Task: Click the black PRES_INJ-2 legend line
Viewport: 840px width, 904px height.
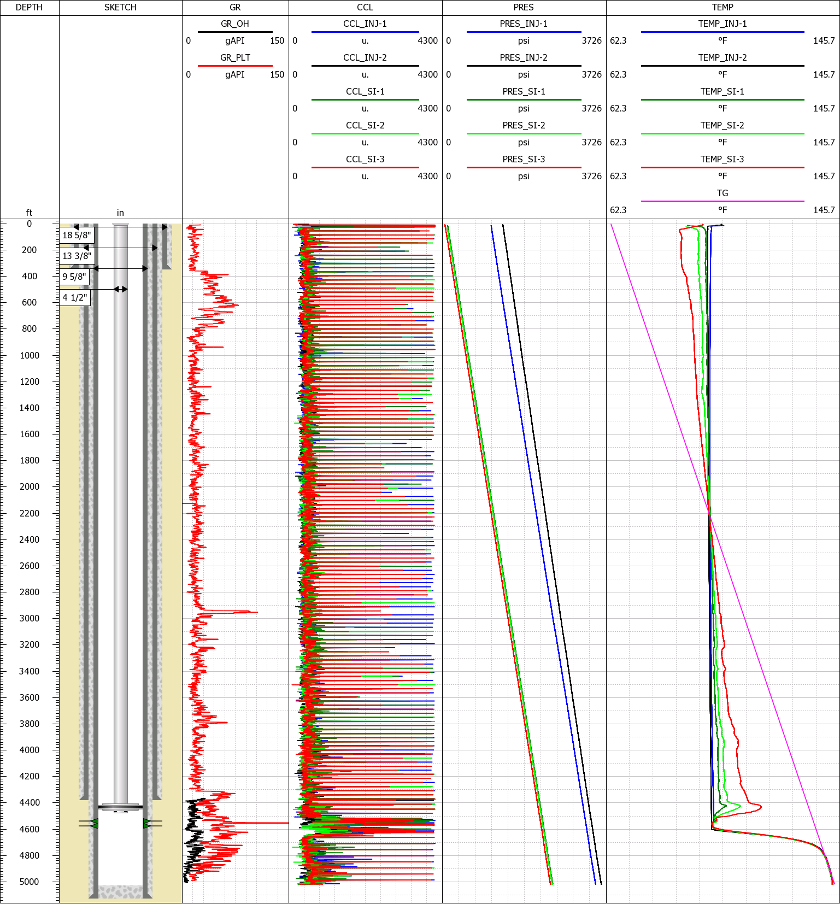Action: pos(524,66)
